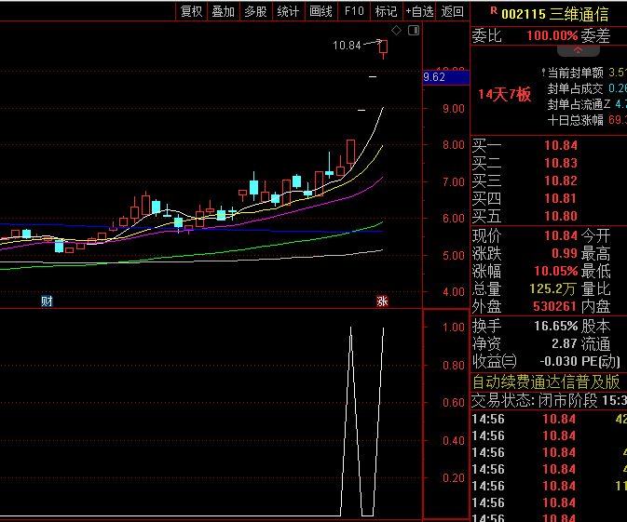
Task: Select the 买一 price 10.84
Action: coord(561,145)
